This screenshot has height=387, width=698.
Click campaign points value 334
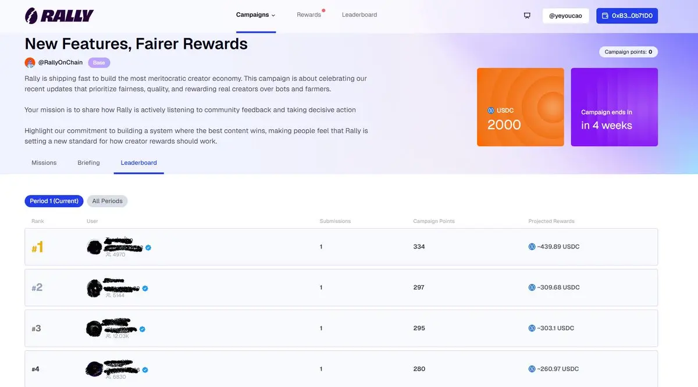419,247
